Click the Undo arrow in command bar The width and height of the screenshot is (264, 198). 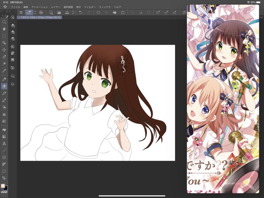[81, 12]
